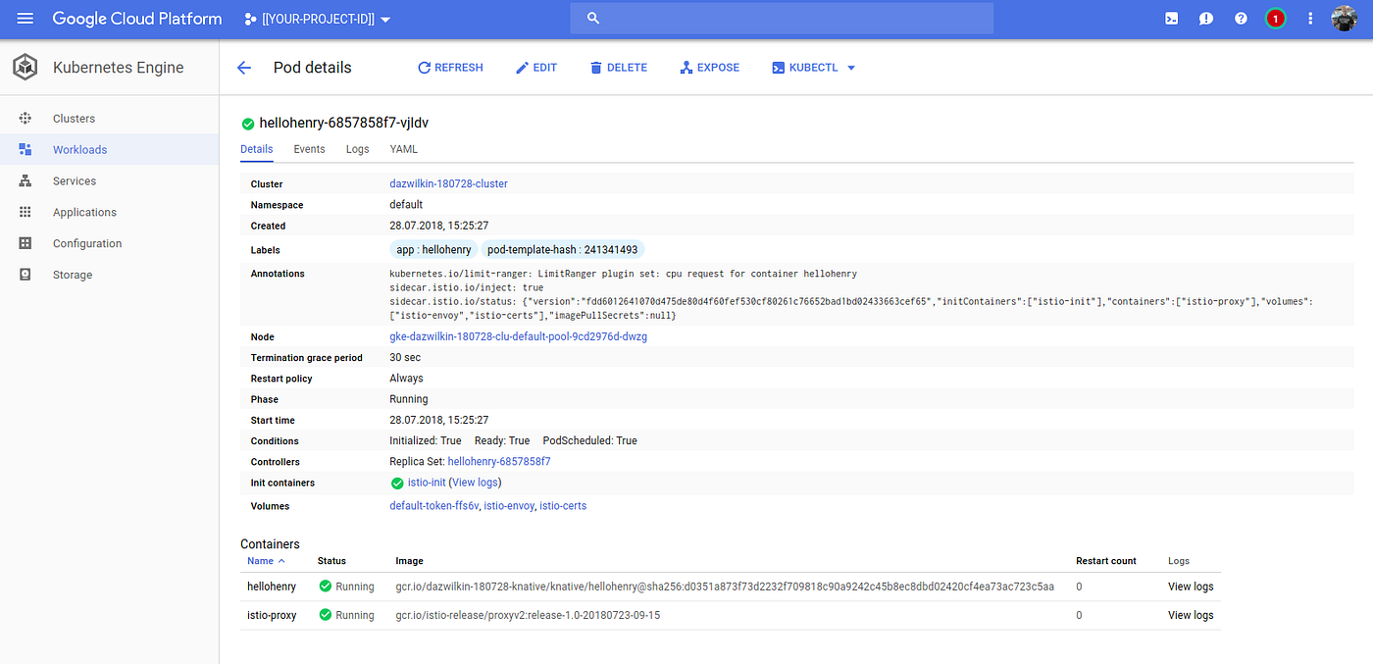Open the feedback speech bubble icon
The height and width of the screenshot is (664, 1373).
(1206, 19)
